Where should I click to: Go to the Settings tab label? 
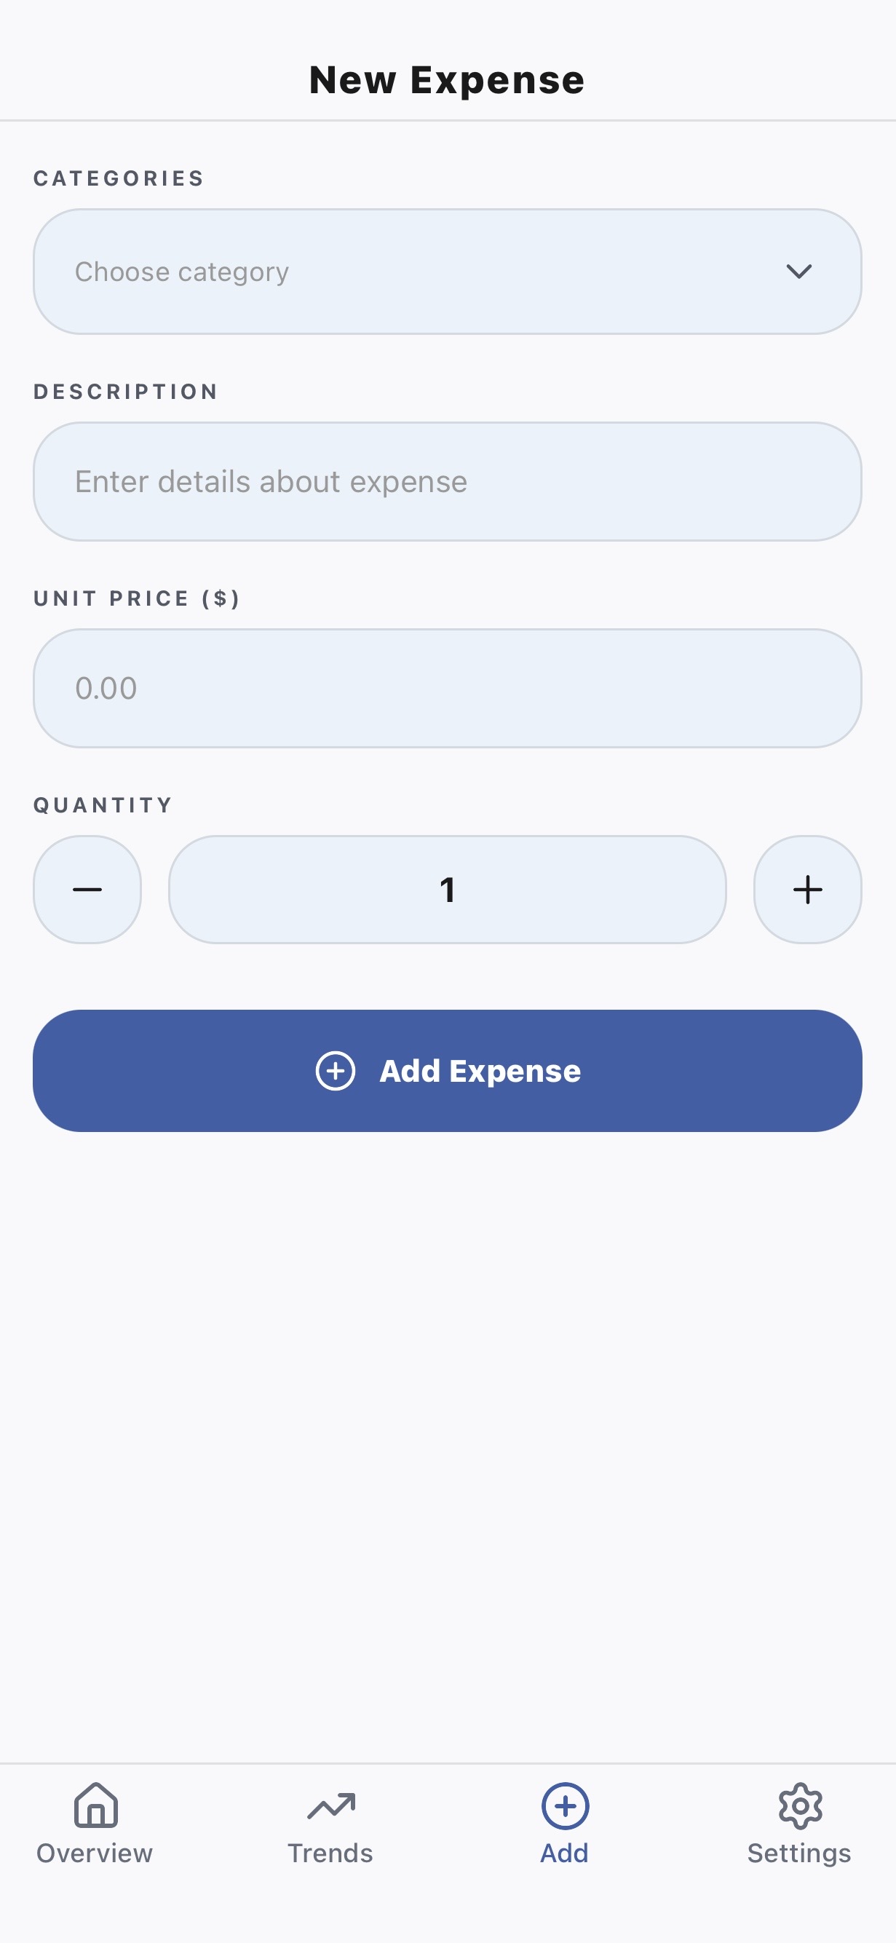pyautogui.click(x=798, y=1853)
